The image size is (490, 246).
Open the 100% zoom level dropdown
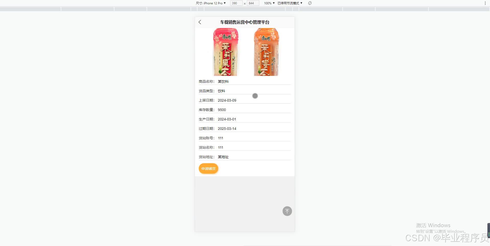pyautogui.click(x=269, y=3)
